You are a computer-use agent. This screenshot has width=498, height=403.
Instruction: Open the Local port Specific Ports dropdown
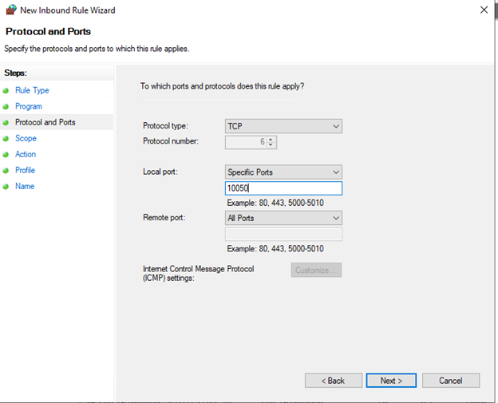(283, 172)
